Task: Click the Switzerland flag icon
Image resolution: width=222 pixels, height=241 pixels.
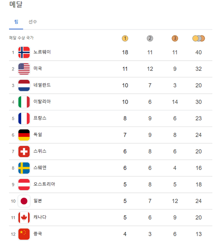Action: [24, 152]
